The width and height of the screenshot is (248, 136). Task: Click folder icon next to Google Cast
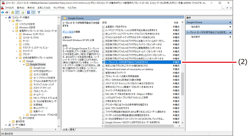[31, 68]
